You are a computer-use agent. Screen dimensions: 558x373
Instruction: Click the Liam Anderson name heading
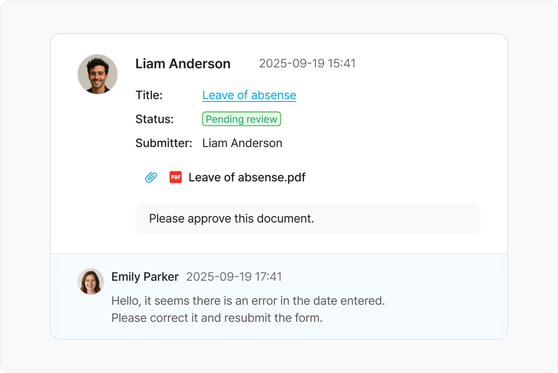point(183,64)
